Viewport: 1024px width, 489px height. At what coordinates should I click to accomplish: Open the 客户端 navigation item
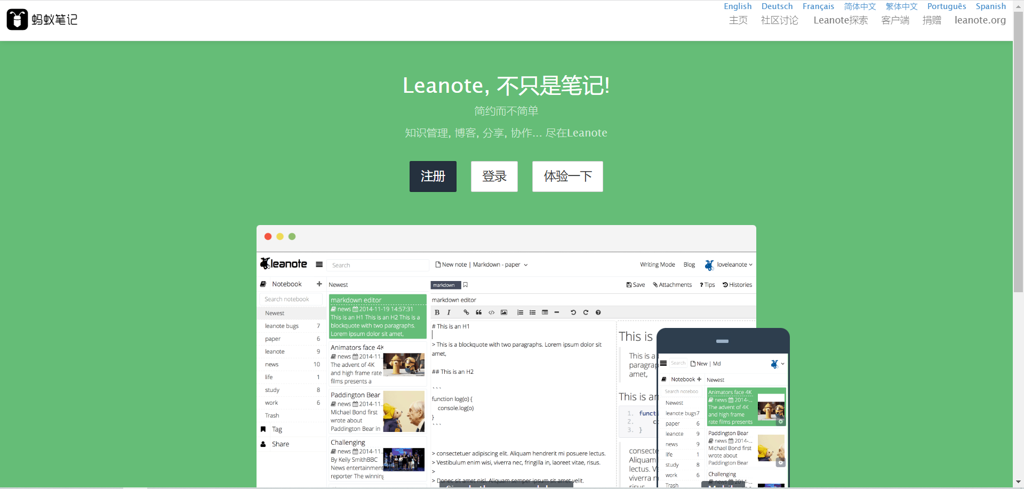[895, 20]
